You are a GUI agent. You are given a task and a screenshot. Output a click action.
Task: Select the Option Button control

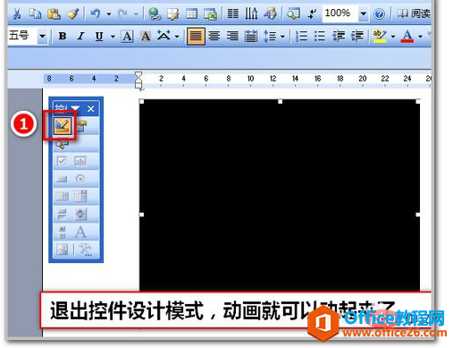click(x=80, y=179)
